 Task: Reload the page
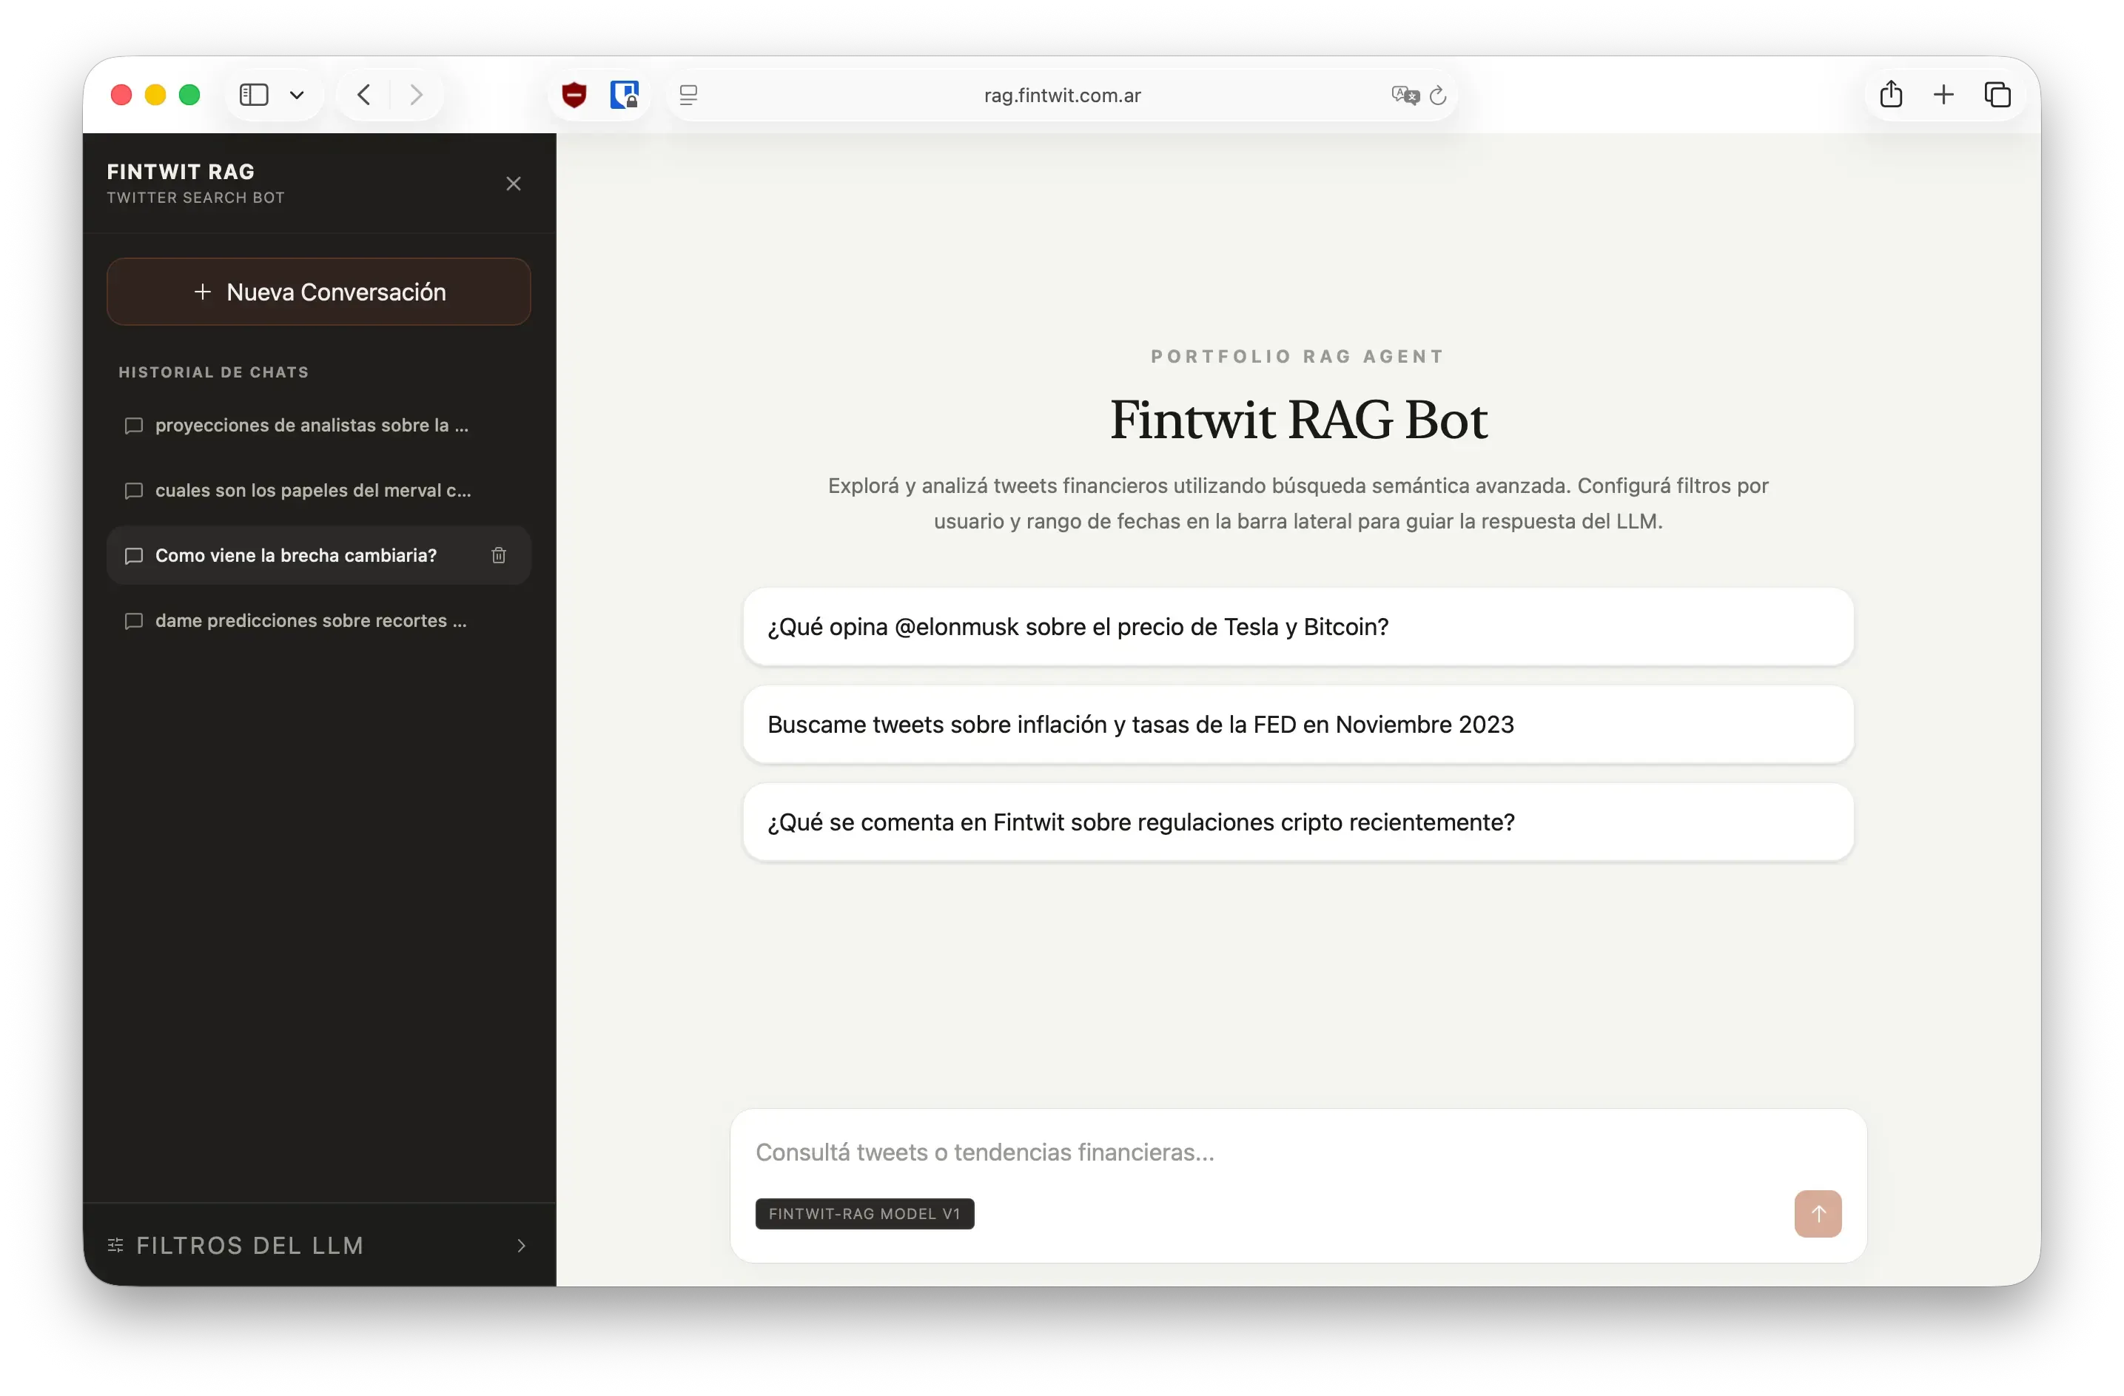(1436, 95)
